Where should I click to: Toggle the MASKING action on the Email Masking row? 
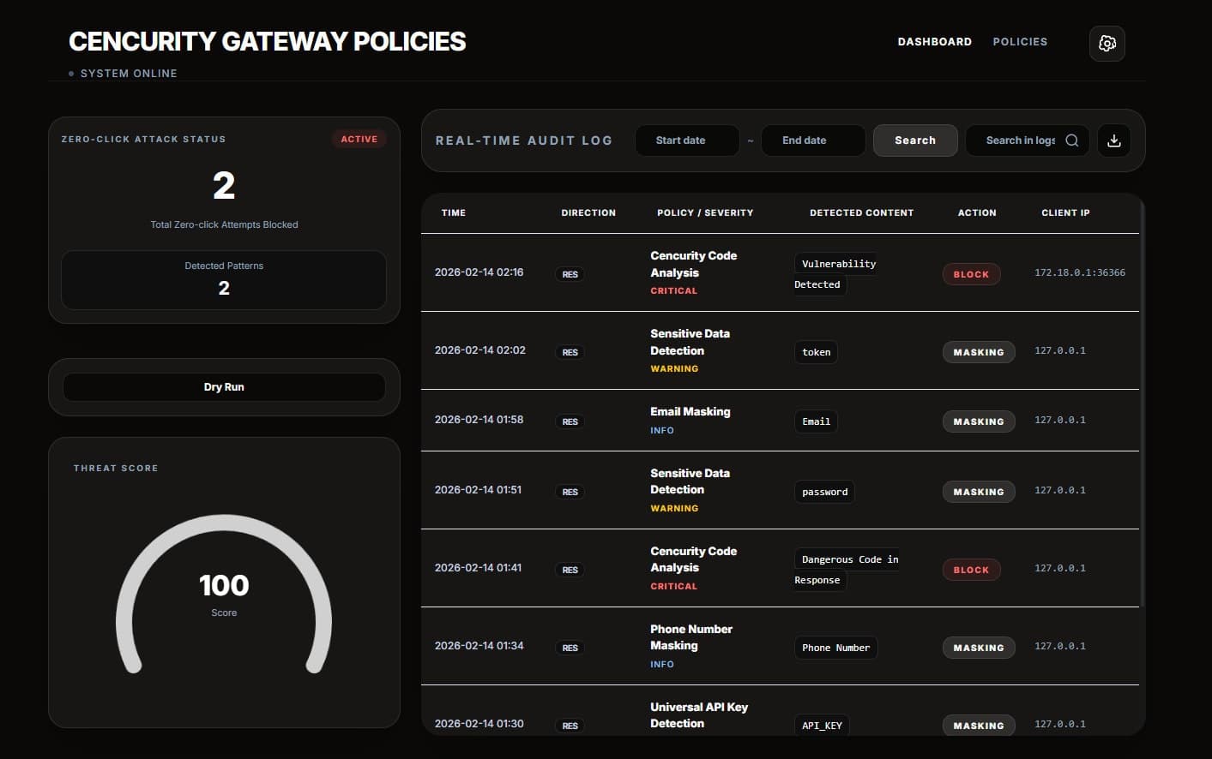tap(979, 421)
